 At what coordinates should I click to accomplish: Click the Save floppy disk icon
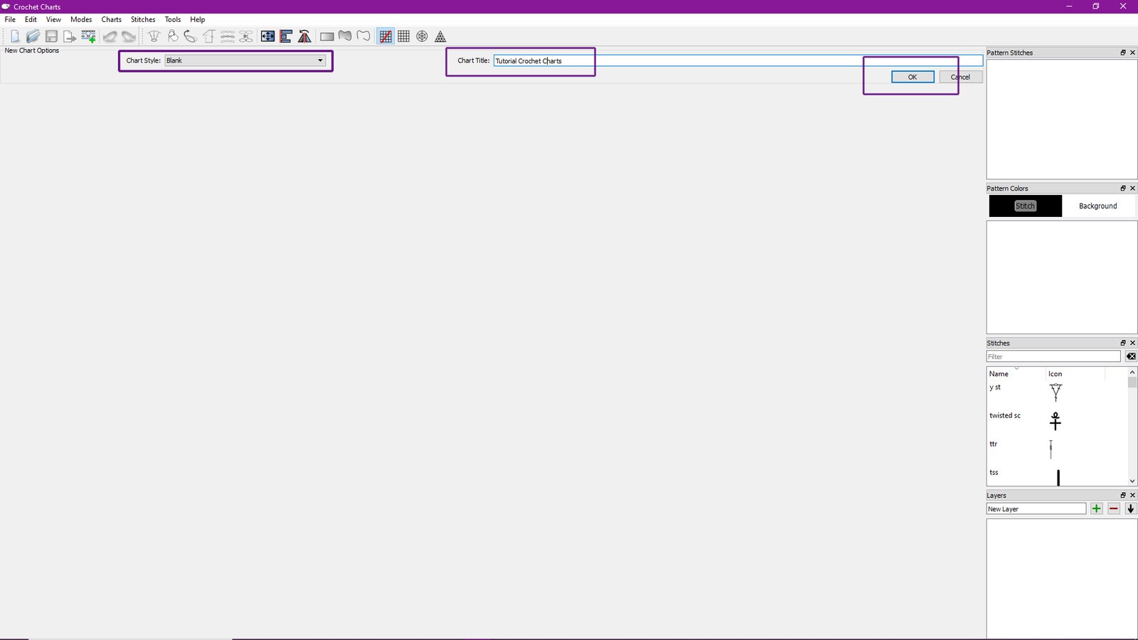(x=51, y=36)
